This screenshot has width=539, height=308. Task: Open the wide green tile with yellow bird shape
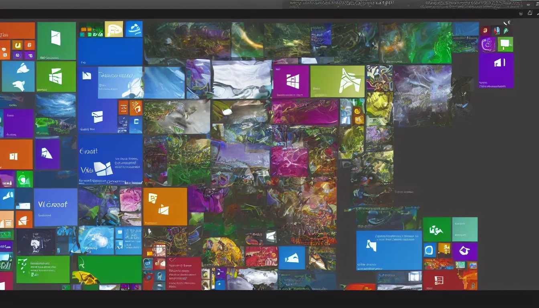click(x=107, y=269)
